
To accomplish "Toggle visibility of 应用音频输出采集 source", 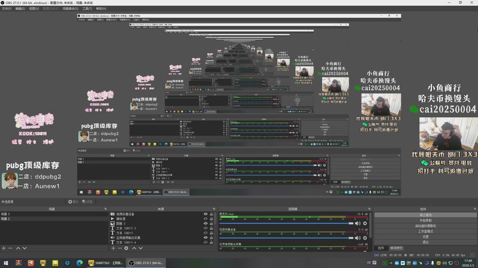I will point(206,238).
